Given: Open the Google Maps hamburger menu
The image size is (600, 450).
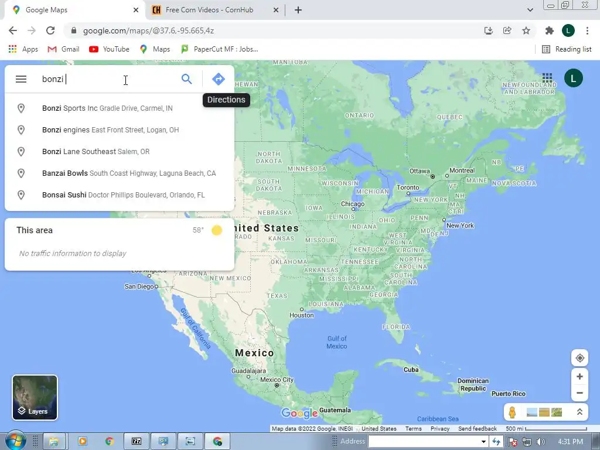Looking at the screenshot, I should (21, 79).
